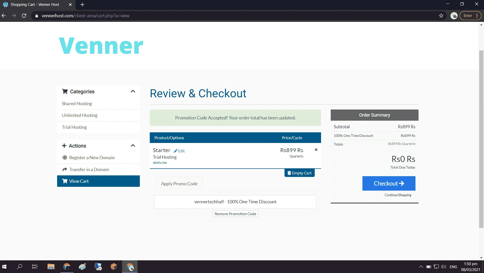
Task: Click the address bar URL field
Action: (x=239, y=16)
